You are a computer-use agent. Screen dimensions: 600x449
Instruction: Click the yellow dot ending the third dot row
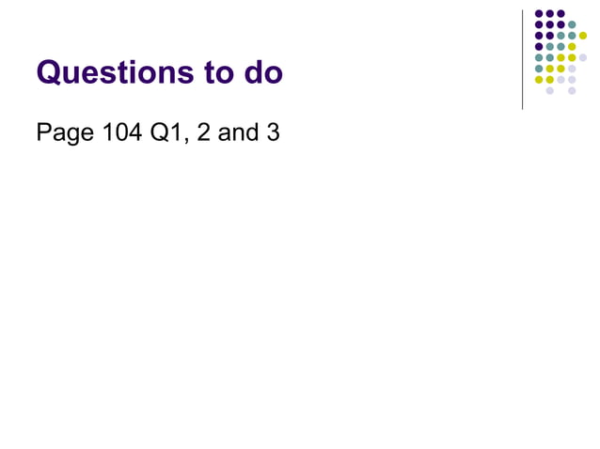pos(583,36)
